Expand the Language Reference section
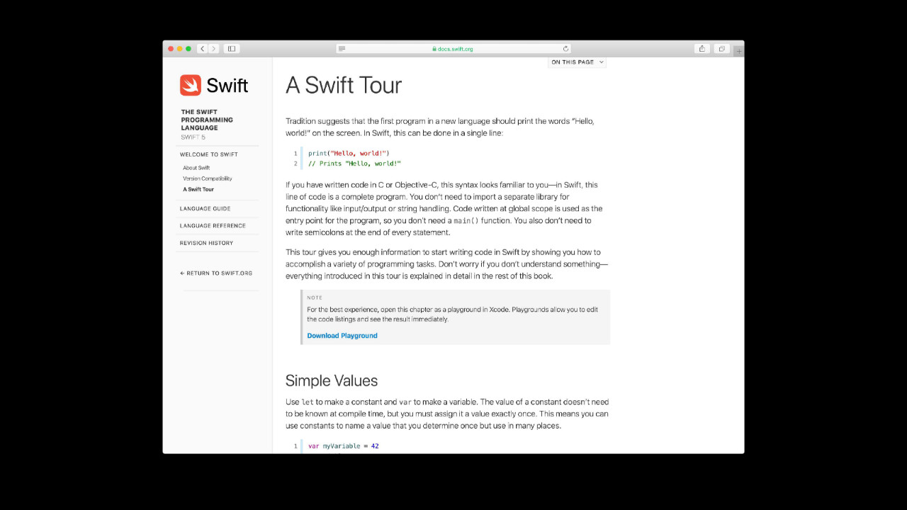Image resolution: width=907 pixels, height=510 pixels. click(x=213, y=225)
